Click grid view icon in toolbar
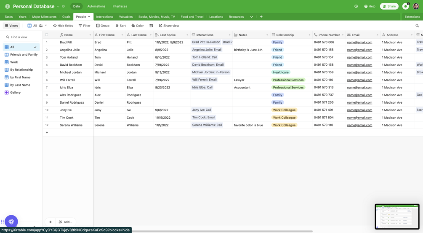423x233 pixels. tap(29, 26)
